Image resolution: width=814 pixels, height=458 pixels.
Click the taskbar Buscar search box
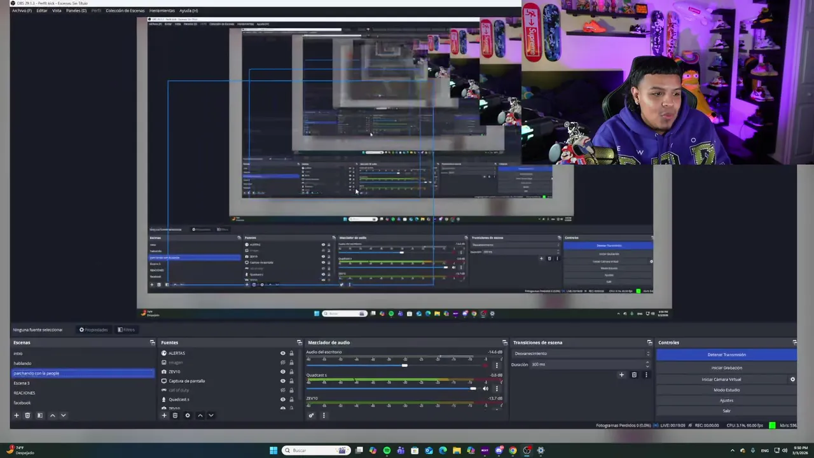pyautogui.click(x=315, y=450)
